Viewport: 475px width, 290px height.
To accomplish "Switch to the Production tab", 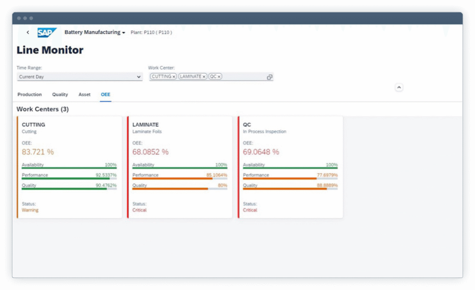I will [x=30, y=95].
